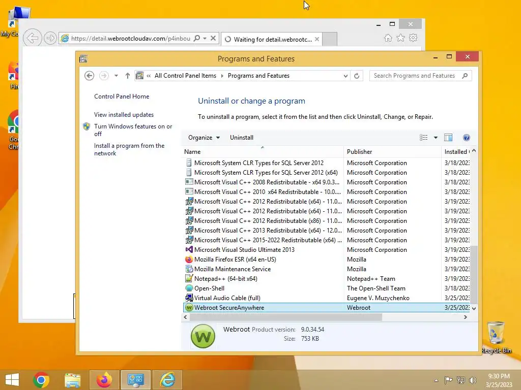This screenshot has height=390, width=521.
Task: Click the Virtual Audio Cable icon
Action: coord(189,298)
